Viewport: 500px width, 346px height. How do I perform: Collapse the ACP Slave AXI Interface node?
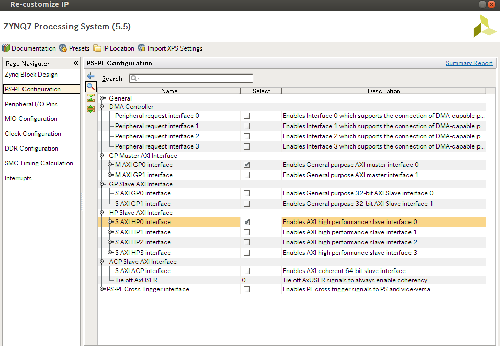coord(102,262)
